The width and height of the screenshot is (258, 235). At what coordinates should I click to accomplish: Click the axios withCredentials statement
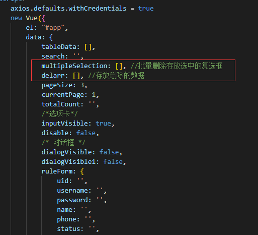tap(82, 9)
